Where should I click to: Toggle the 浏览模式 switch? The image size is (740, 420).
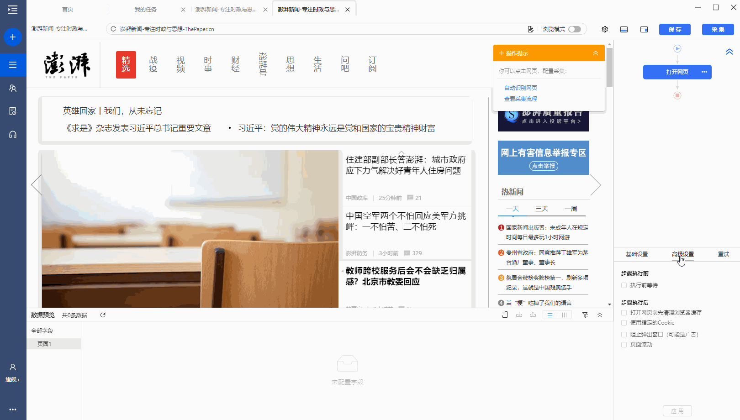pyautogui.click(x=575, y=29)
